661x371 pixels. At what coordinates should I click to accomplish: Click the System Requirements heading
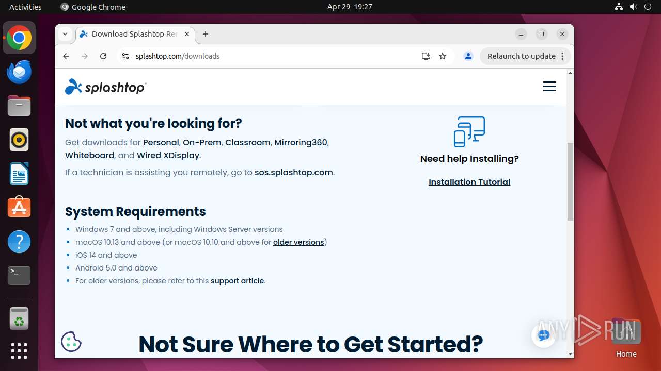[135, 212]
